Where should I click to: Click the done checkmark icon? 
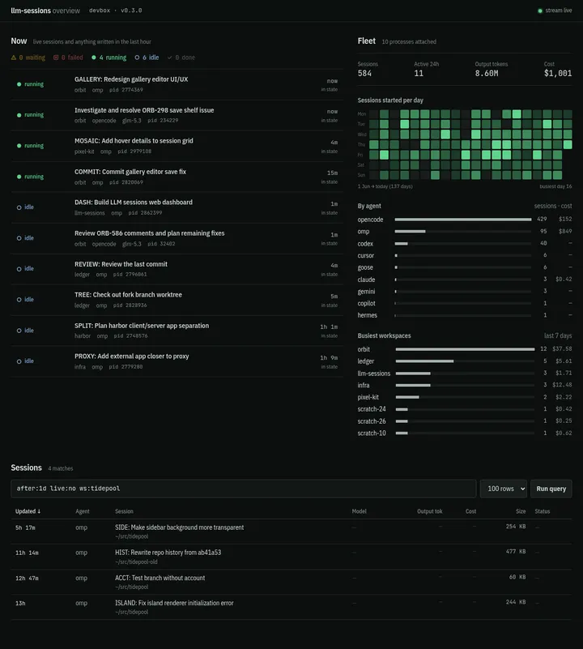[x=170, y=58]
